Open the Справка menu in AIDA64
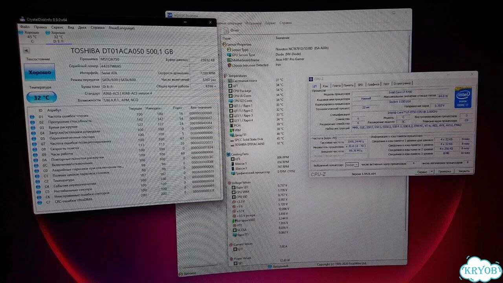 coord(286,23)
